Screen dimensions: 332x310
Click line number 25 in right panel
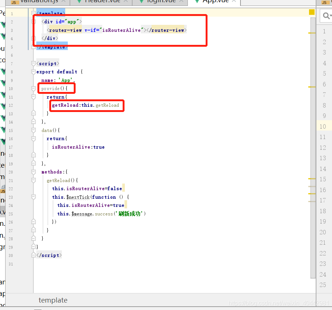coord(323,285)
